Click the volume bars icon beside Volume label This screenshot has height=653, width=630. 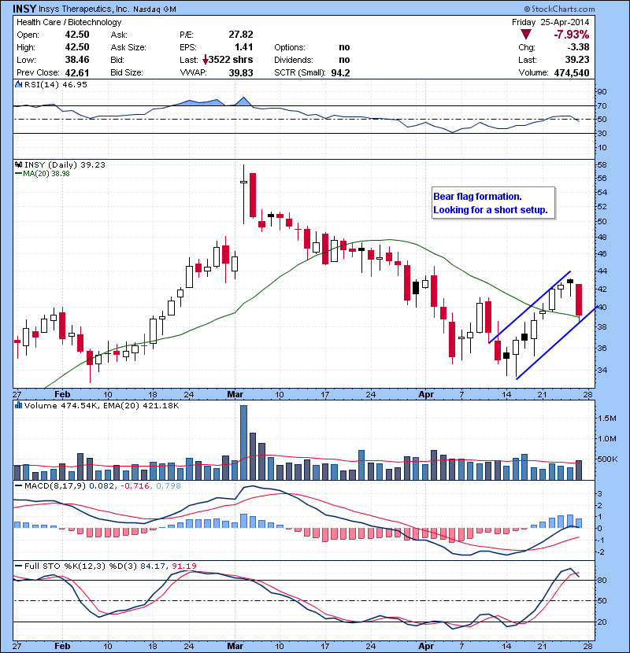(x=18, y=405)
